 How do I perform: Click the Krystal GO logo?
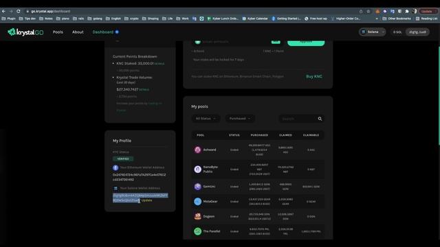coord(25,32)
